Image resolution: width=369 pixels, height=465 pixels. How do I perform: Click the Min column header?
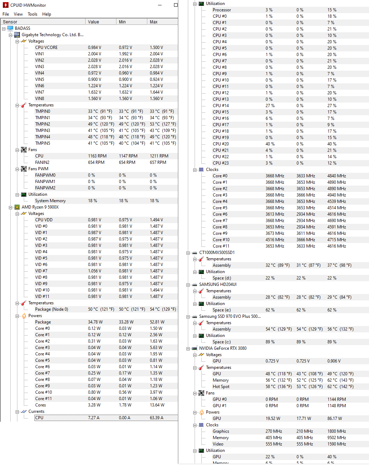click(132, 22)
